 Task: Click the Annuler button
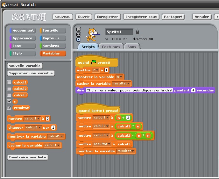[x=202, y=17]
